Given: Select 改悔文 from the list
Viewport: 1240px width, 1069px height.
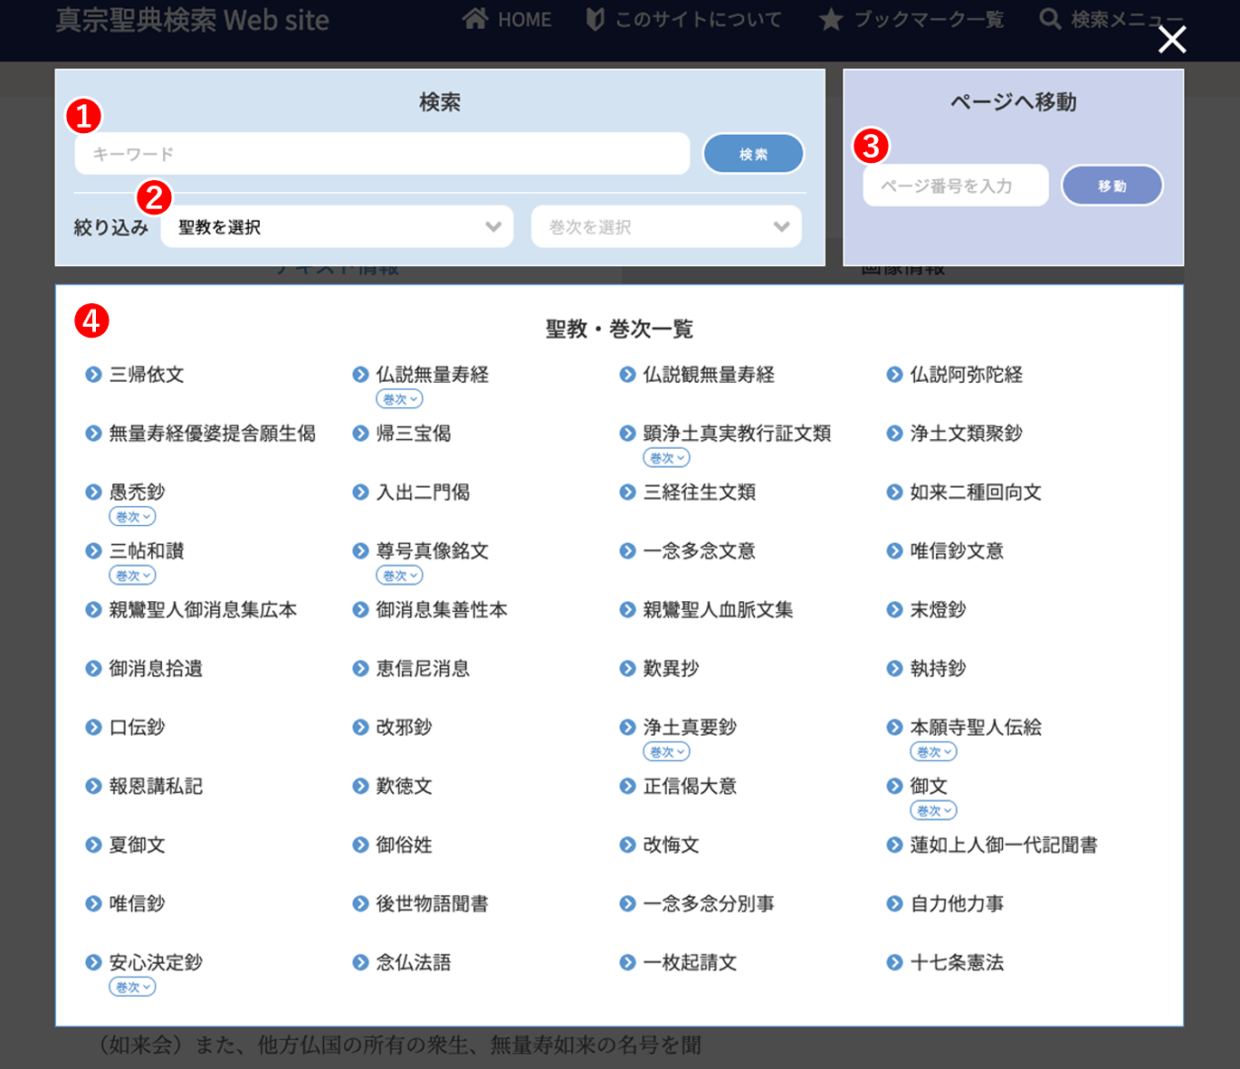Looking at the screenshot, I should tap(671, 845).
